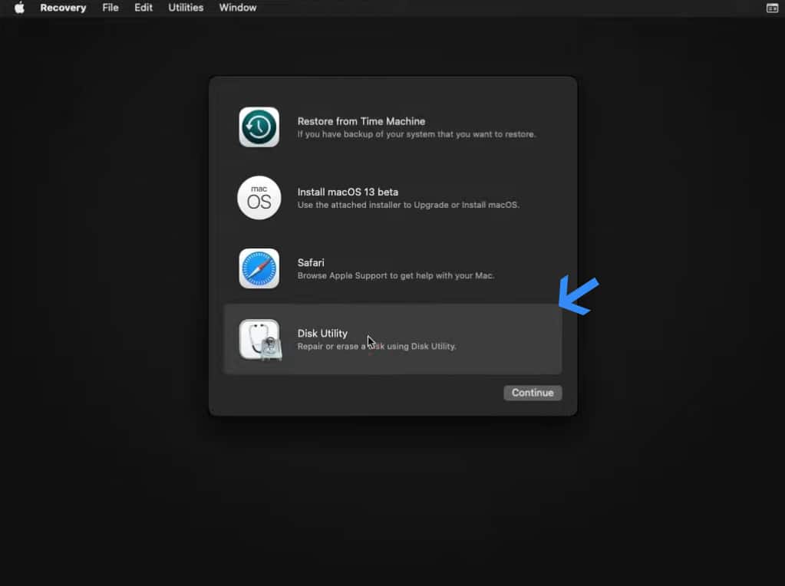Select the Restore from Time Machine option
The image size is (785, 586).
(x=392, y=127)
